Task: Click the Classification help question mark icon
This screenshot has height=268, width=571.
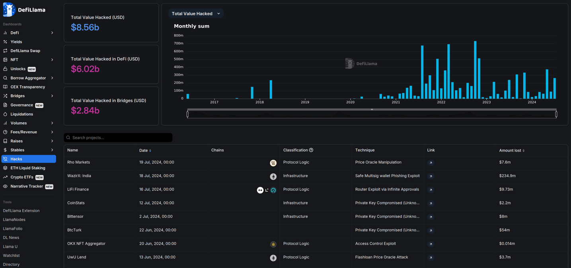Action: 311,150
